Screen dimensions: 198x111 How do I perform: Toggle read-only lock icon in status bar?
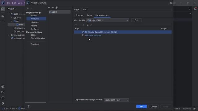195,109
